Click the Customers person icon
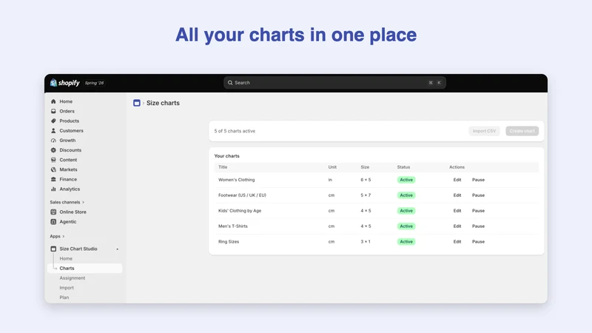 point(53,131)
